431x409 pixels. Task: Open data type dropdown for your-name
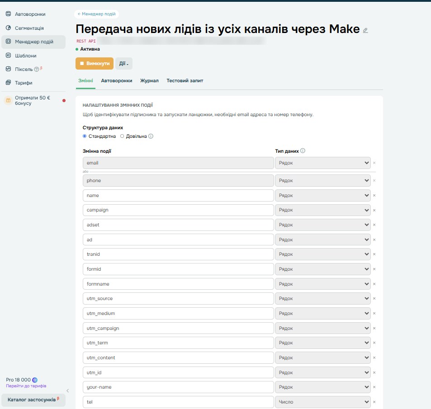click(323, 387)
